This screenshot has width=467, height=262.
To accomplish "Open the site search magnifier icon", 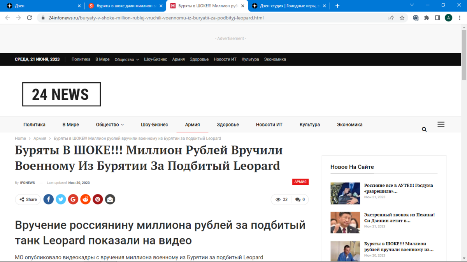I will pyautogui.click(x=424, y=129).
